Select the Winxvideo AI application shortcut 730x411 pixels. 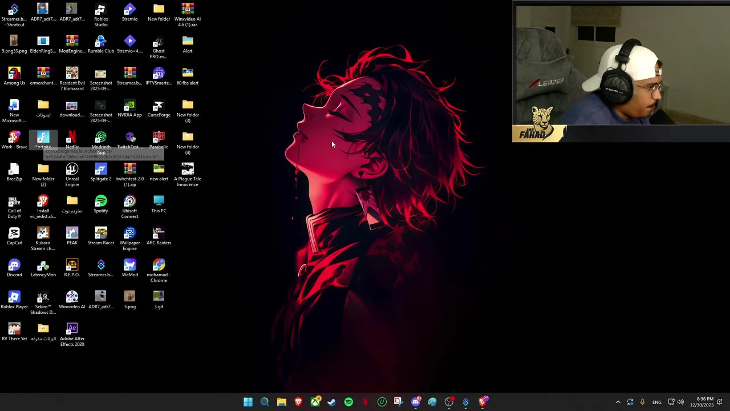pos(72,300)
